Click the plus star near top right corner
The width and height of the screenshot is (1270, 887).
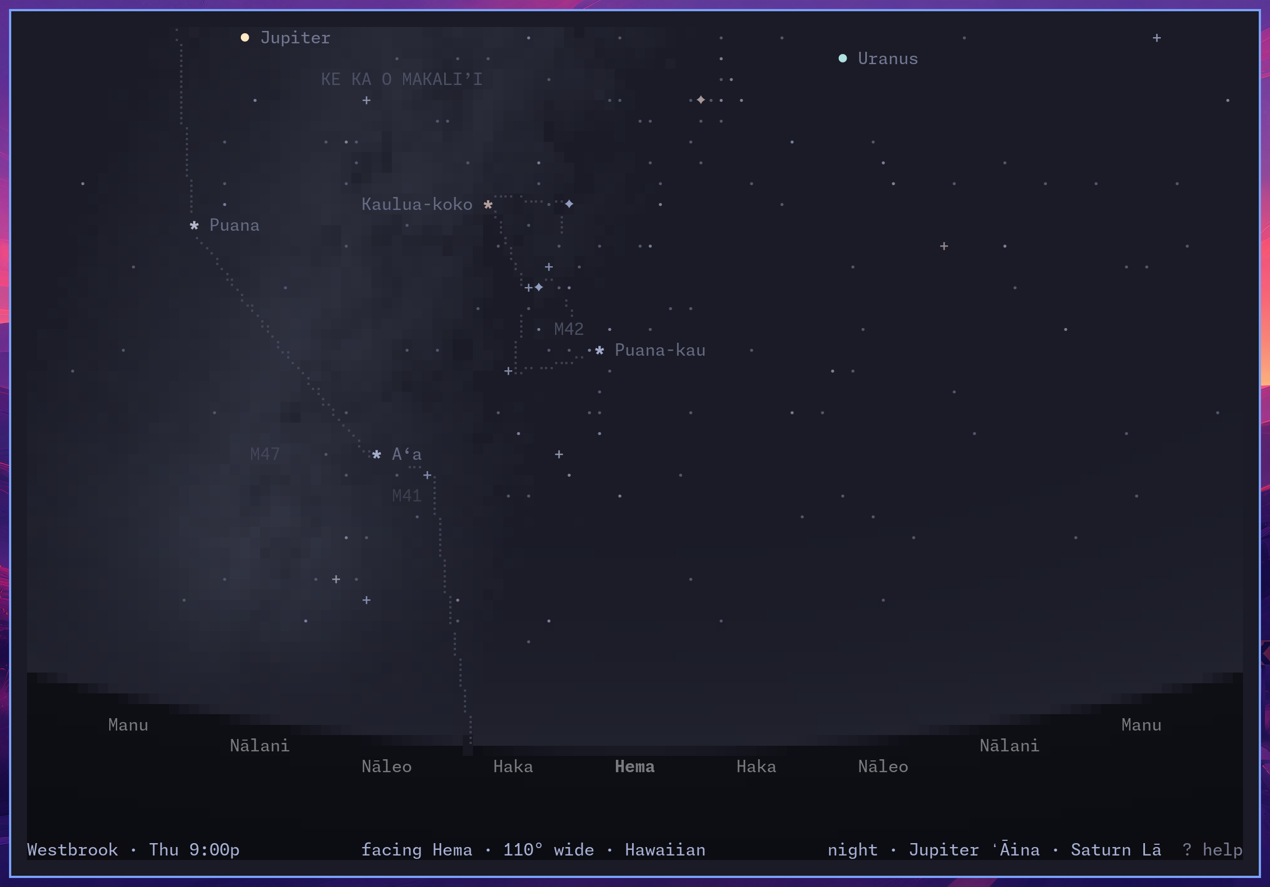(x=1157, y=38)
